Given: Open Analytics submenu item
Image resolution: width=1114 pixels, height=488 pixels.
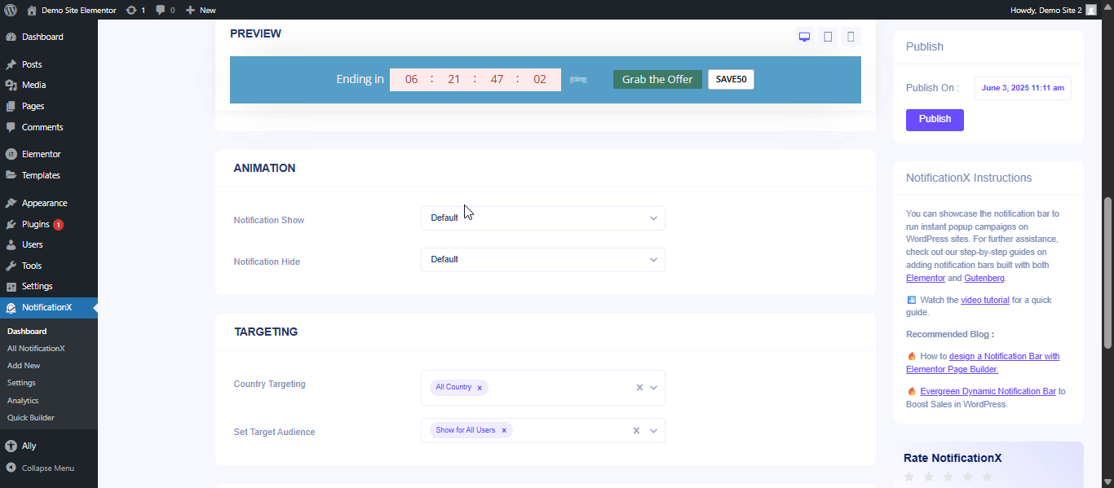Looking at the screenshot, I should coord(23,400).
